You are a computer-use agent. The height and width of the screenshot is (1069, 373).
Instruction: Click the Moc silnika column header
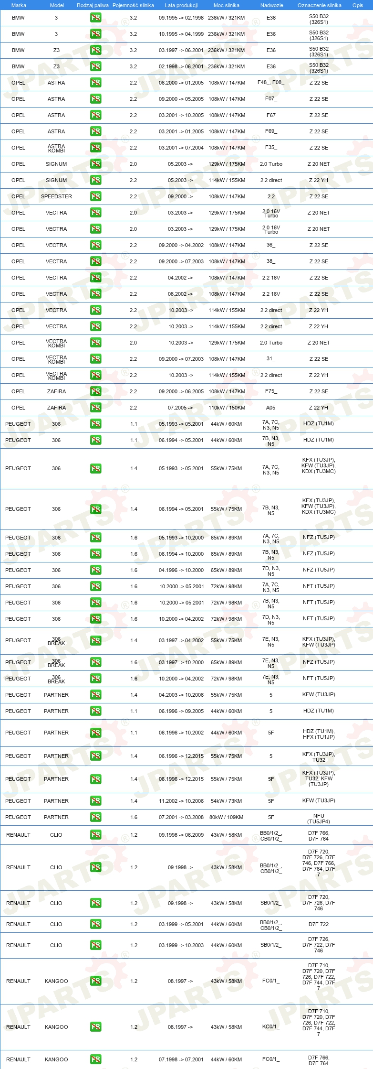227,5
